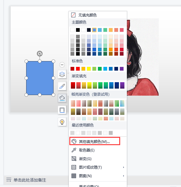Pick the light green standard color
181x187 pixels.
[x=94, y=69]
